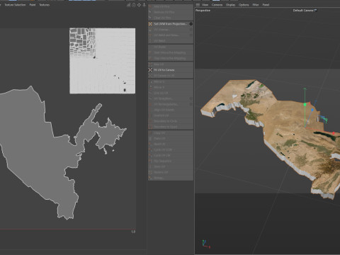Click the Add UV Pins icon
Image resolution: width=340 pixels, height=255 pixels.
150,6
